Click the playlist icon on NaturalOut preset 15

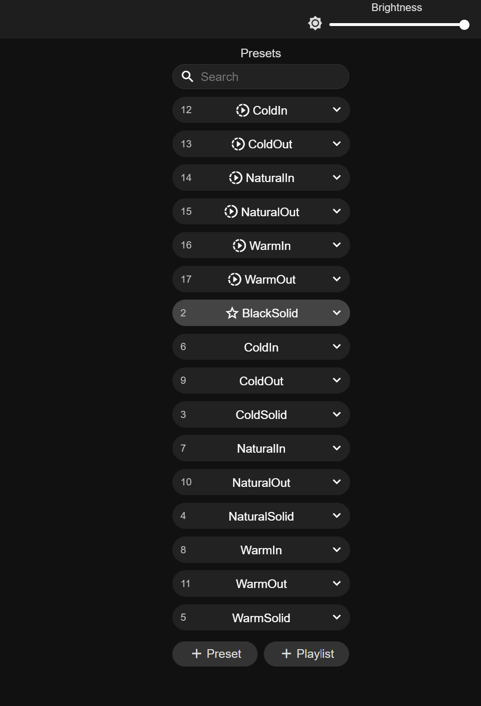231,211
